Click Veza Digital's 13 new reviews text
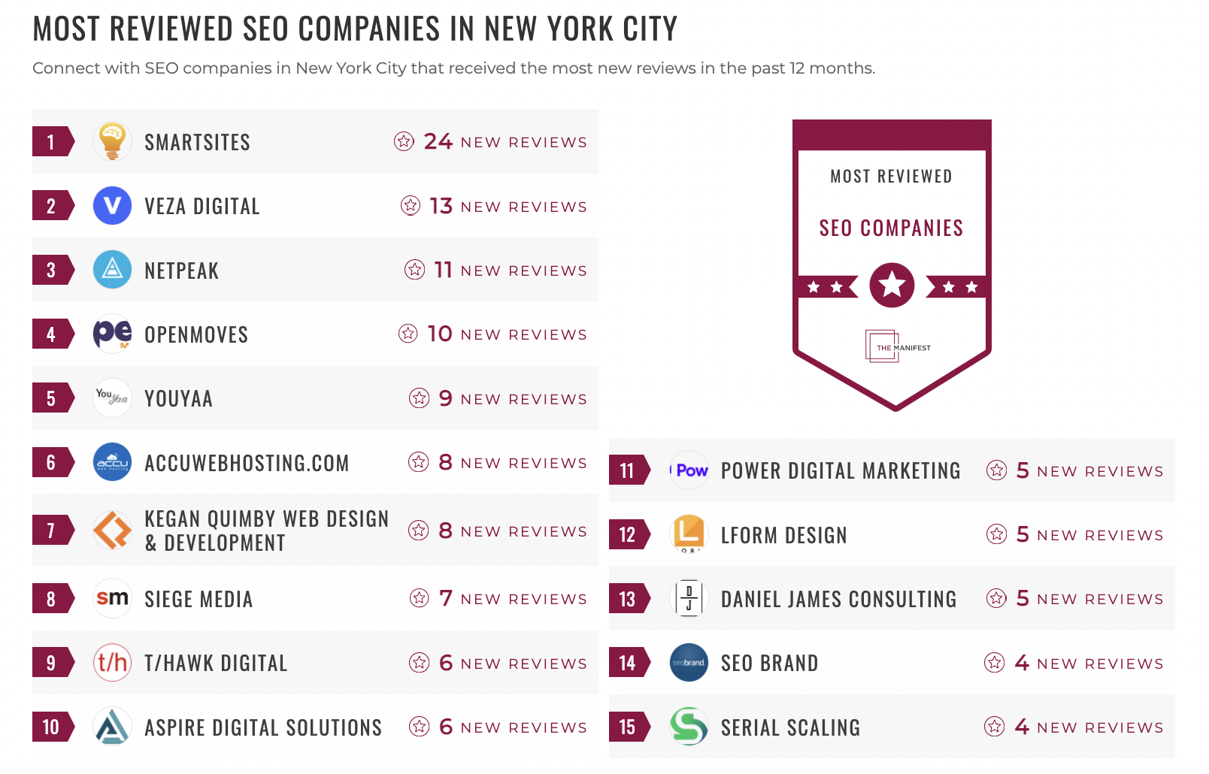1209x774 pixels. tap(508, 207)
